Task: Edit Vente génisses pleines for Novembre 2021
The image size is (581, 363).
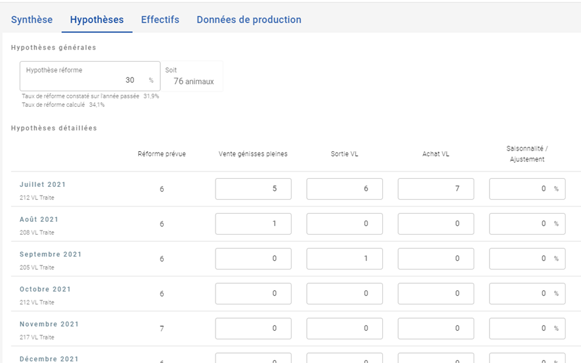Action: click(253, 328)
